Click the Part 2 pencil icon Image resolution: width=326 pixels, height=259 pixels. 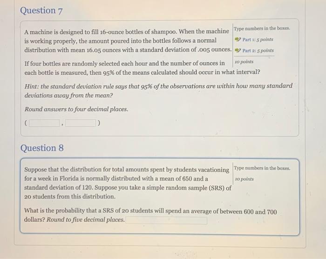[238, 50]
